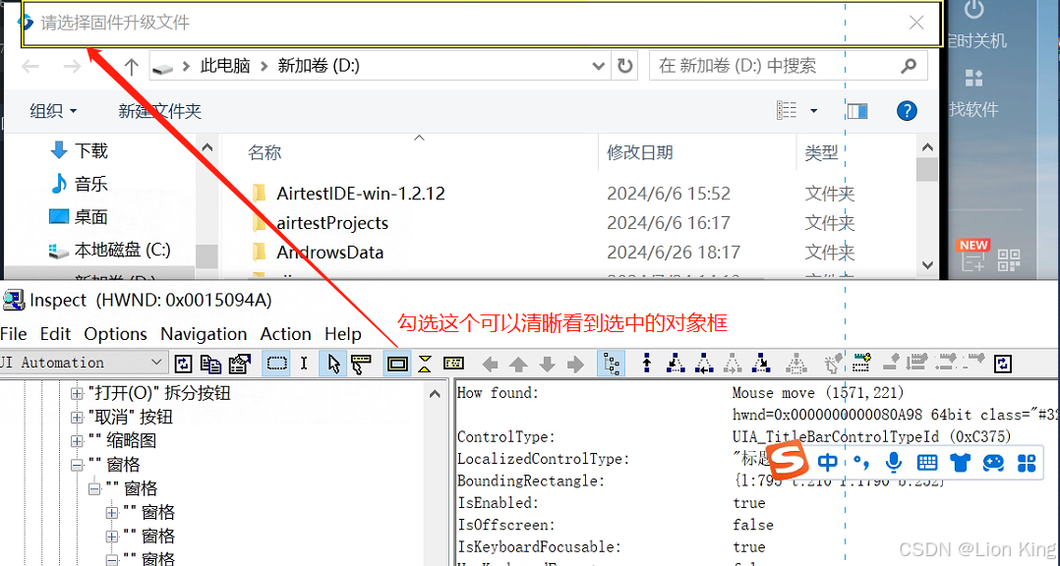Toggle Watch Focus dashed-rectangle button
Image resolution: width=1060 pixels, height=566 pixels.
pos(276,364)
